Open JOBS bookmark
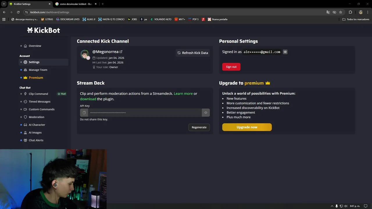Image resolution: width=372 pixels, height=209 pixels. (132, 19)
